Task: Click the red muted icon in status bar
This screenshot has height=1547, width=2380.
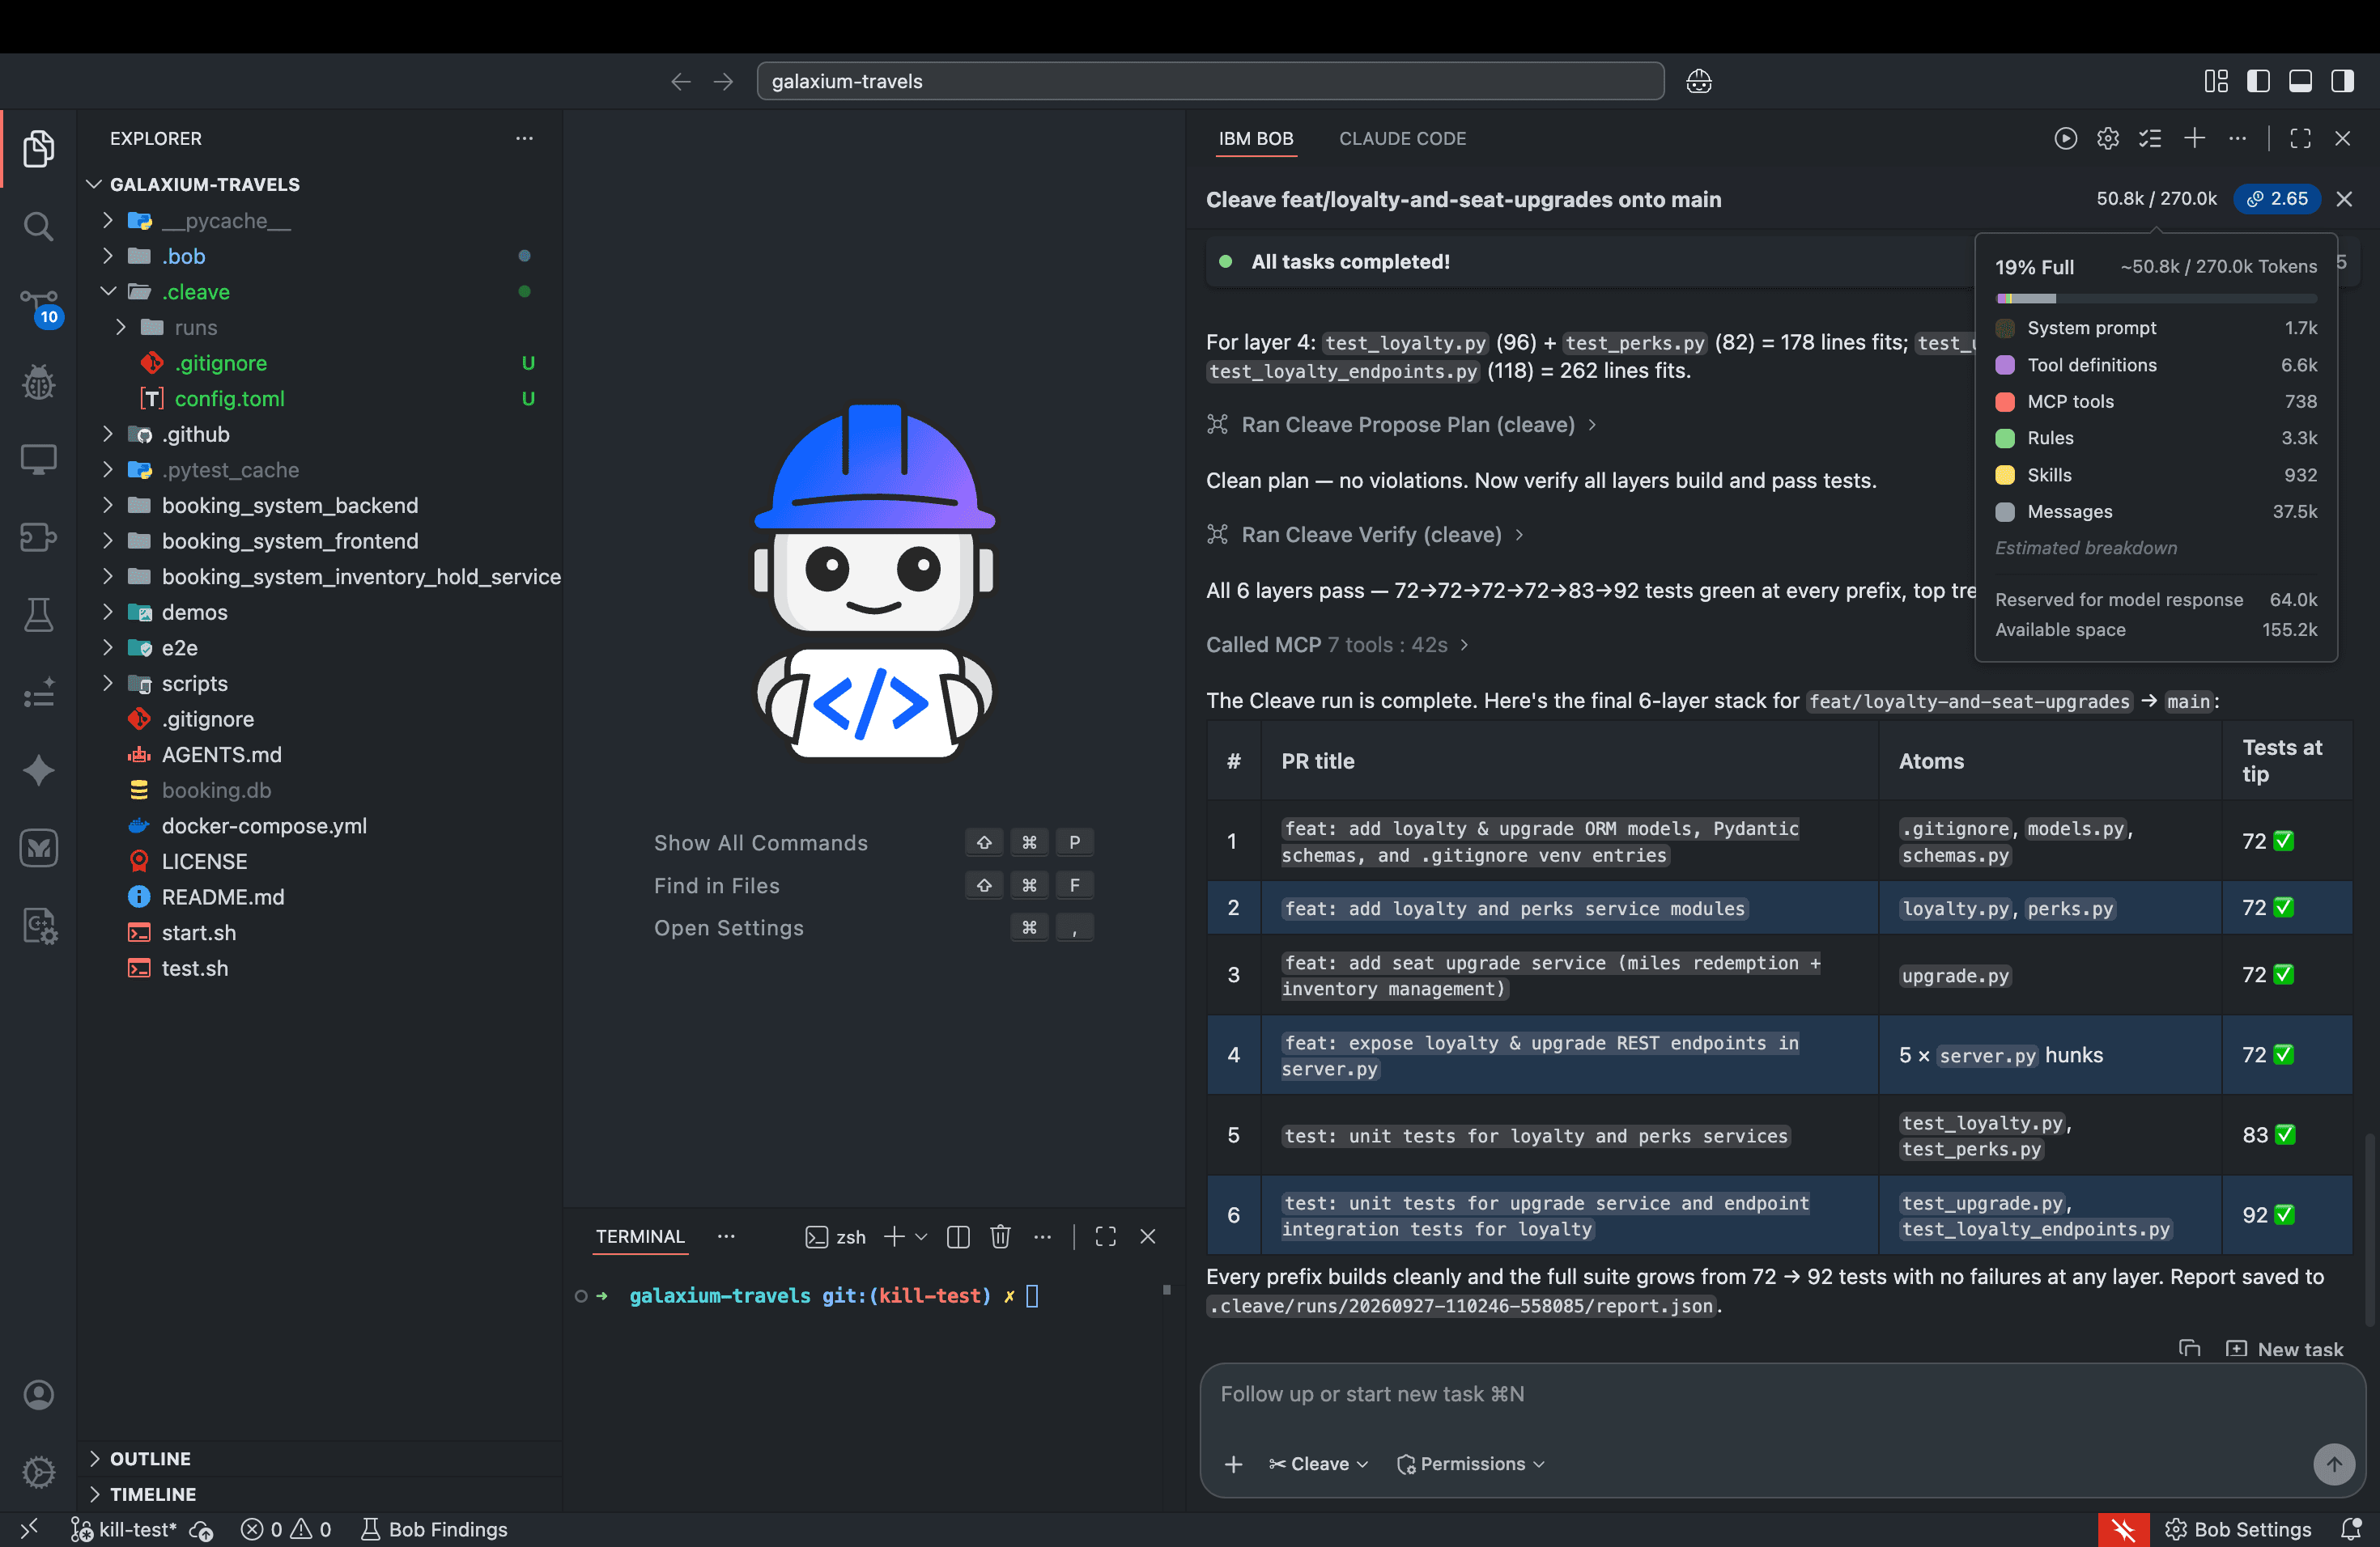Action: (2123, 1529)
